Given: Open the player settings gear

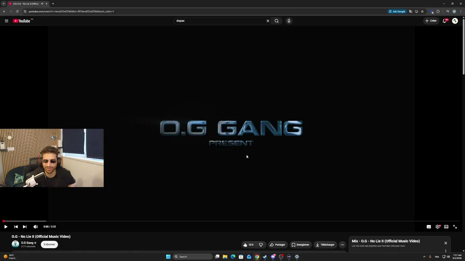Looking at the screenshot, I should (x=437, y=227).
